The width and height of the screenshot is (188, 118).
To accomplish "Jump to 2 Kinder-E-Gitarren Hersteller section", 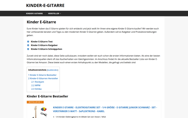I will pyautogui.click(x=43, y=78).
